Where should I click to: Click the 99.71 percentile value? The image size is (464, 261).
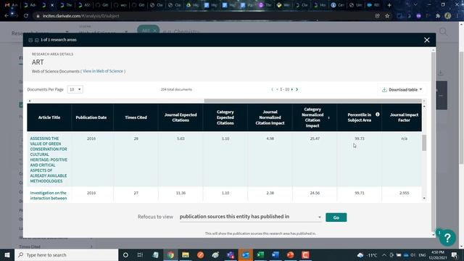point(360,193)
